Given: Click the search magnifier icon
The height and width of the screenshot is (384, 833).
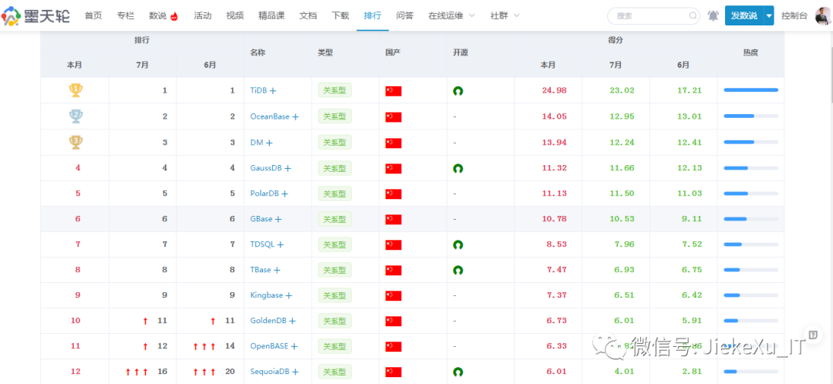Looking at the screenshot, I should click(693, 16).
